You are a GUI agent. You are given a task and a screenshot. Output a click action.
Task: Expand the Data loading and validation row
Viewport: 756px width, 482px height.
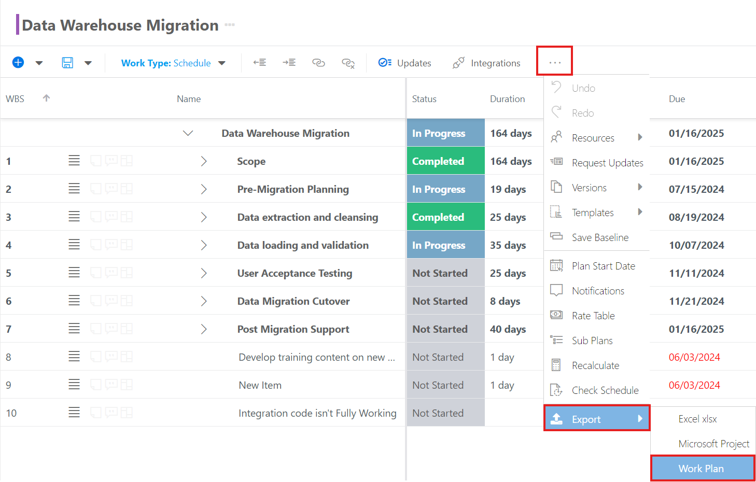204,245
